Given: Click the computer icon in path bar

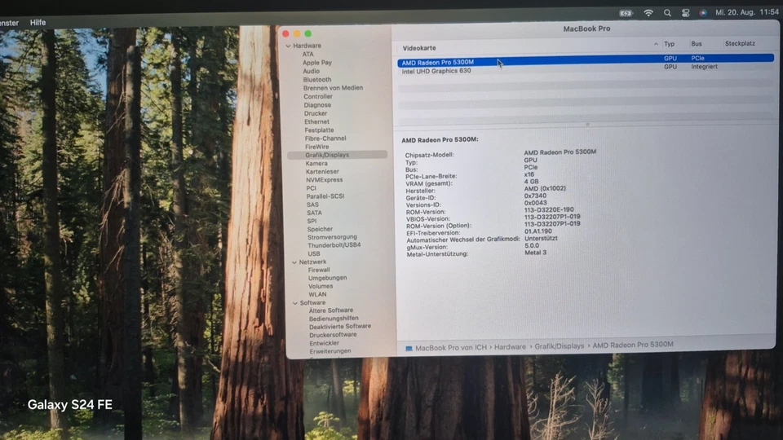Looking at the screenshot, I should coord(409,348).
